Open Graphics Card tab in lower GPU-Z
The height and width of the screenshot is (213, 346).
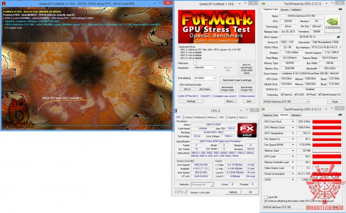point(270,115)
